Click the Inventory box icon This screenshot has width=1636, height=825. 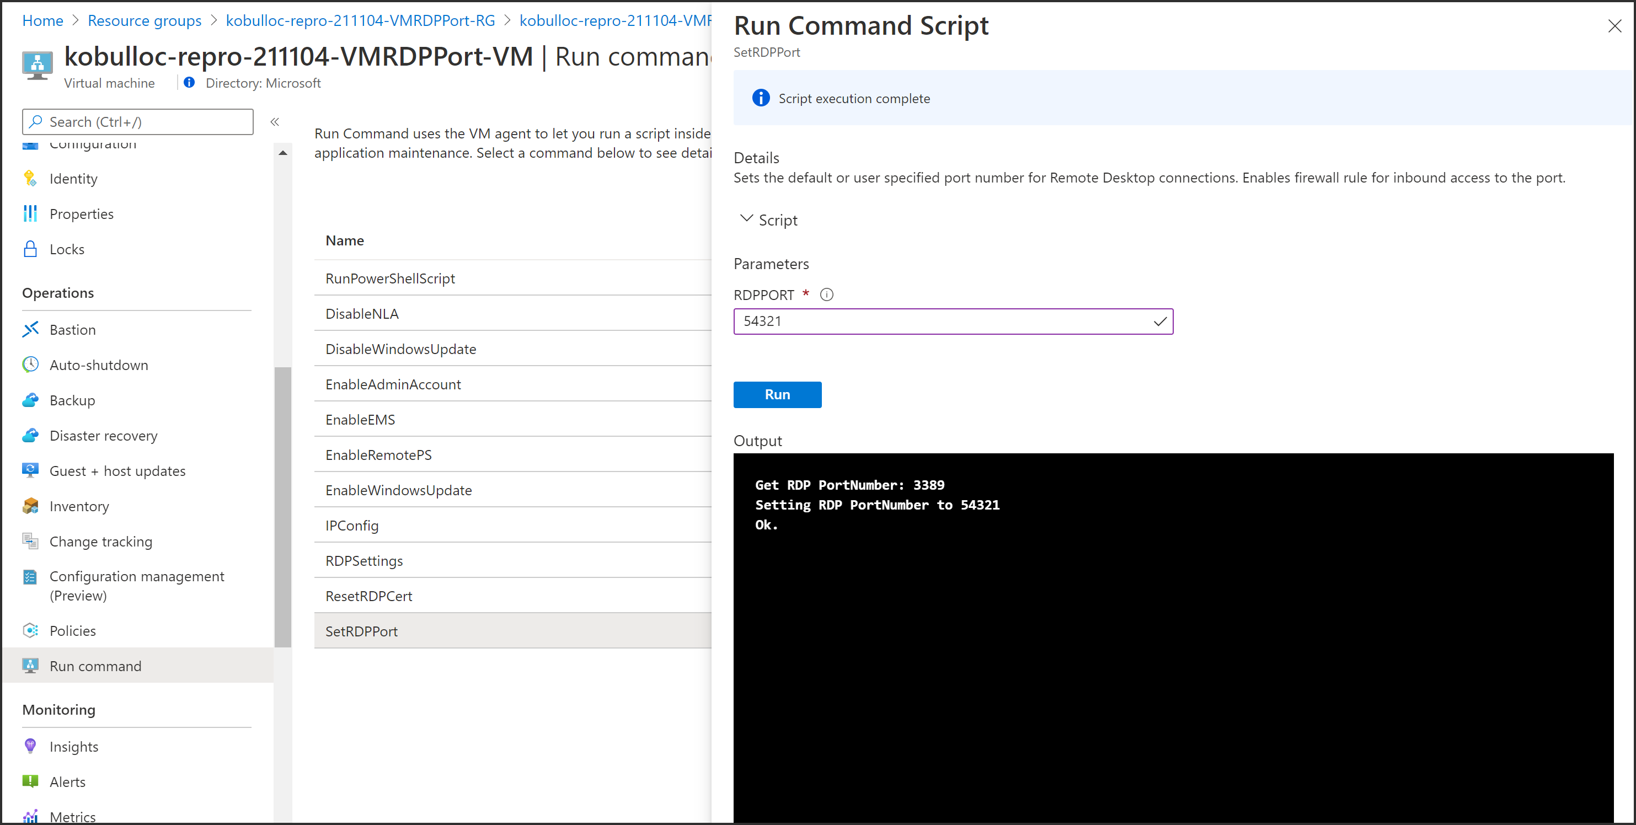[30, 506]
